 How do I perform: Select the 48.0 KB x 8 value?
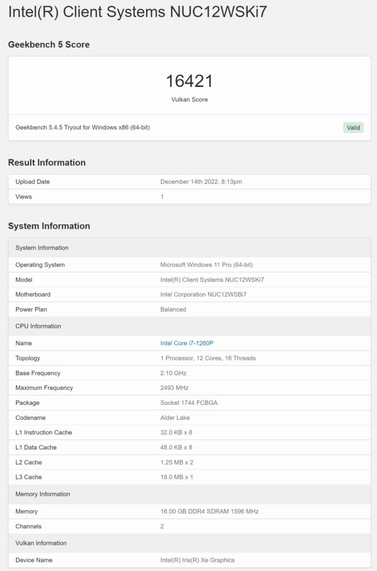point(176,448)
